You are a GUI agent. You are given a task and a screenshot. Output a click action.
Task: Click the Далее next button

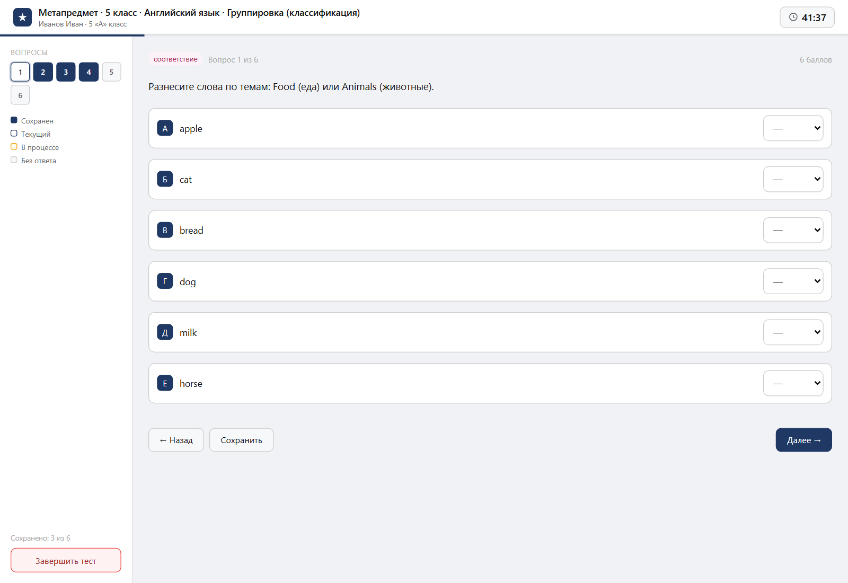coord(803,440)
